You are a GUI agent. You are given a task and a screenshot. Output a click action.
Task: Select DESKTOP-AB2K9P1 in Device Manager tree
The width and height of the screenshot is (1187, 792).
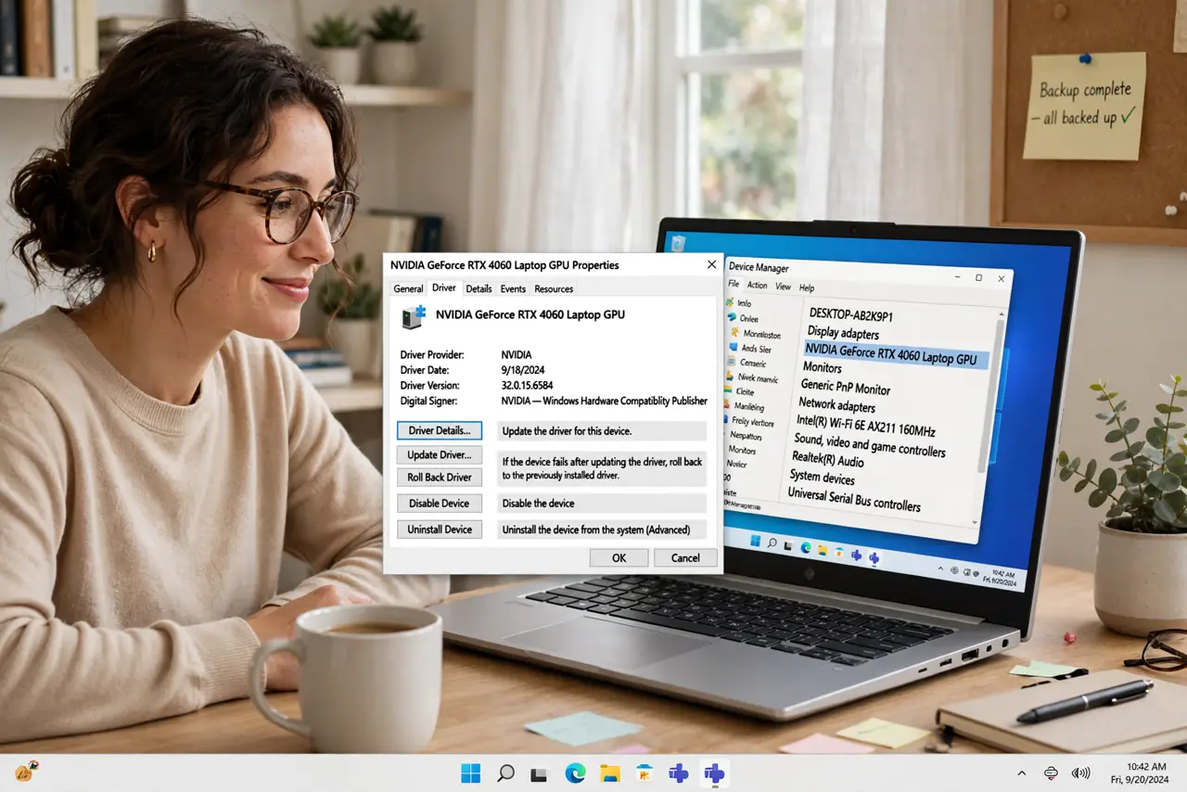click(x=851, y=315)
